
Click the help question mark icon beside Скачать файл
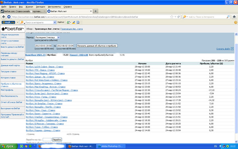click(x=232, y=49)
